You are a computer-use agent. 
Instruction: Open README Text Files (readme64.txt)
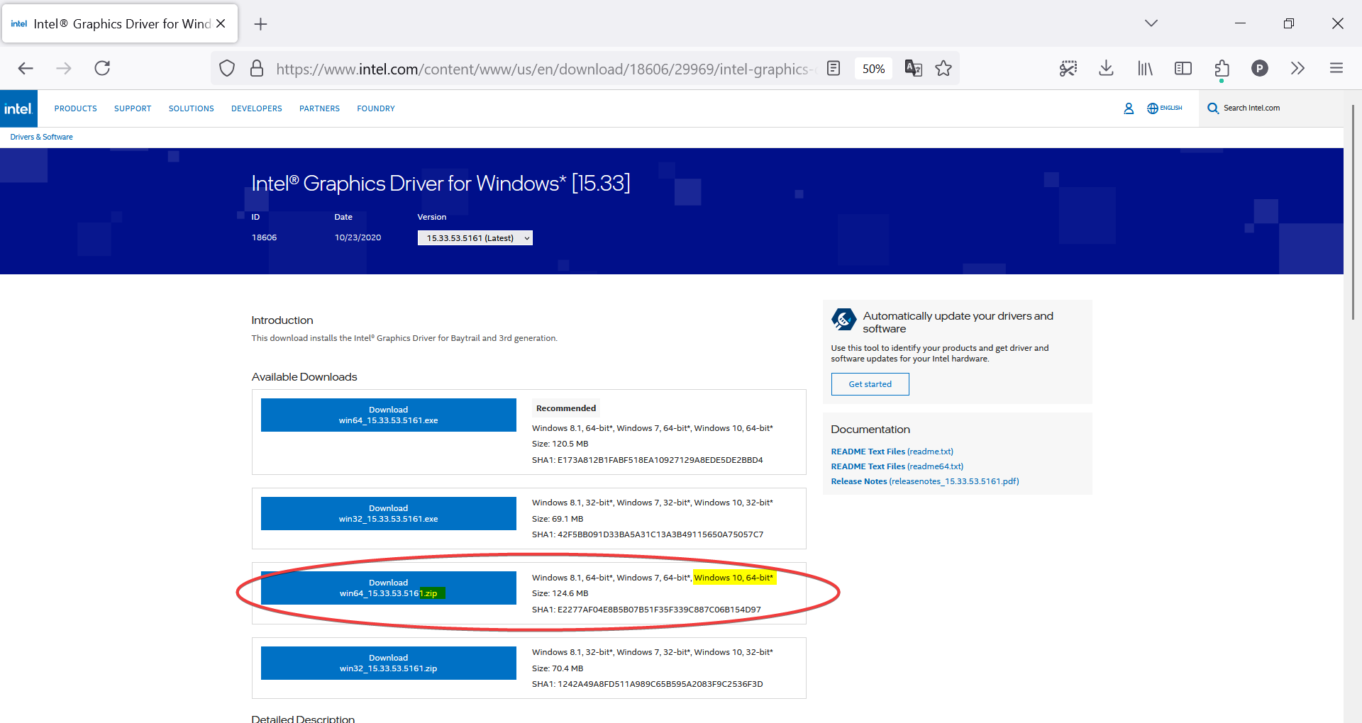[897, 466]
